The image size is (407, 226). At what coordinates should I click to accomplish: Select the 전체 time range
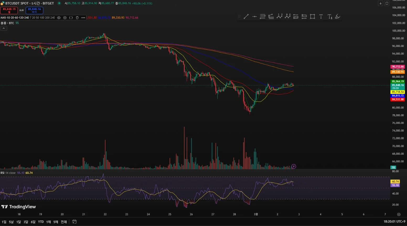64,222
